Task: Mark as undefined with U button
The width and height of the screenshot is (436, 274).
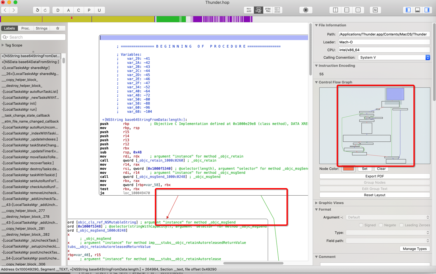Action: click(99, 10)
